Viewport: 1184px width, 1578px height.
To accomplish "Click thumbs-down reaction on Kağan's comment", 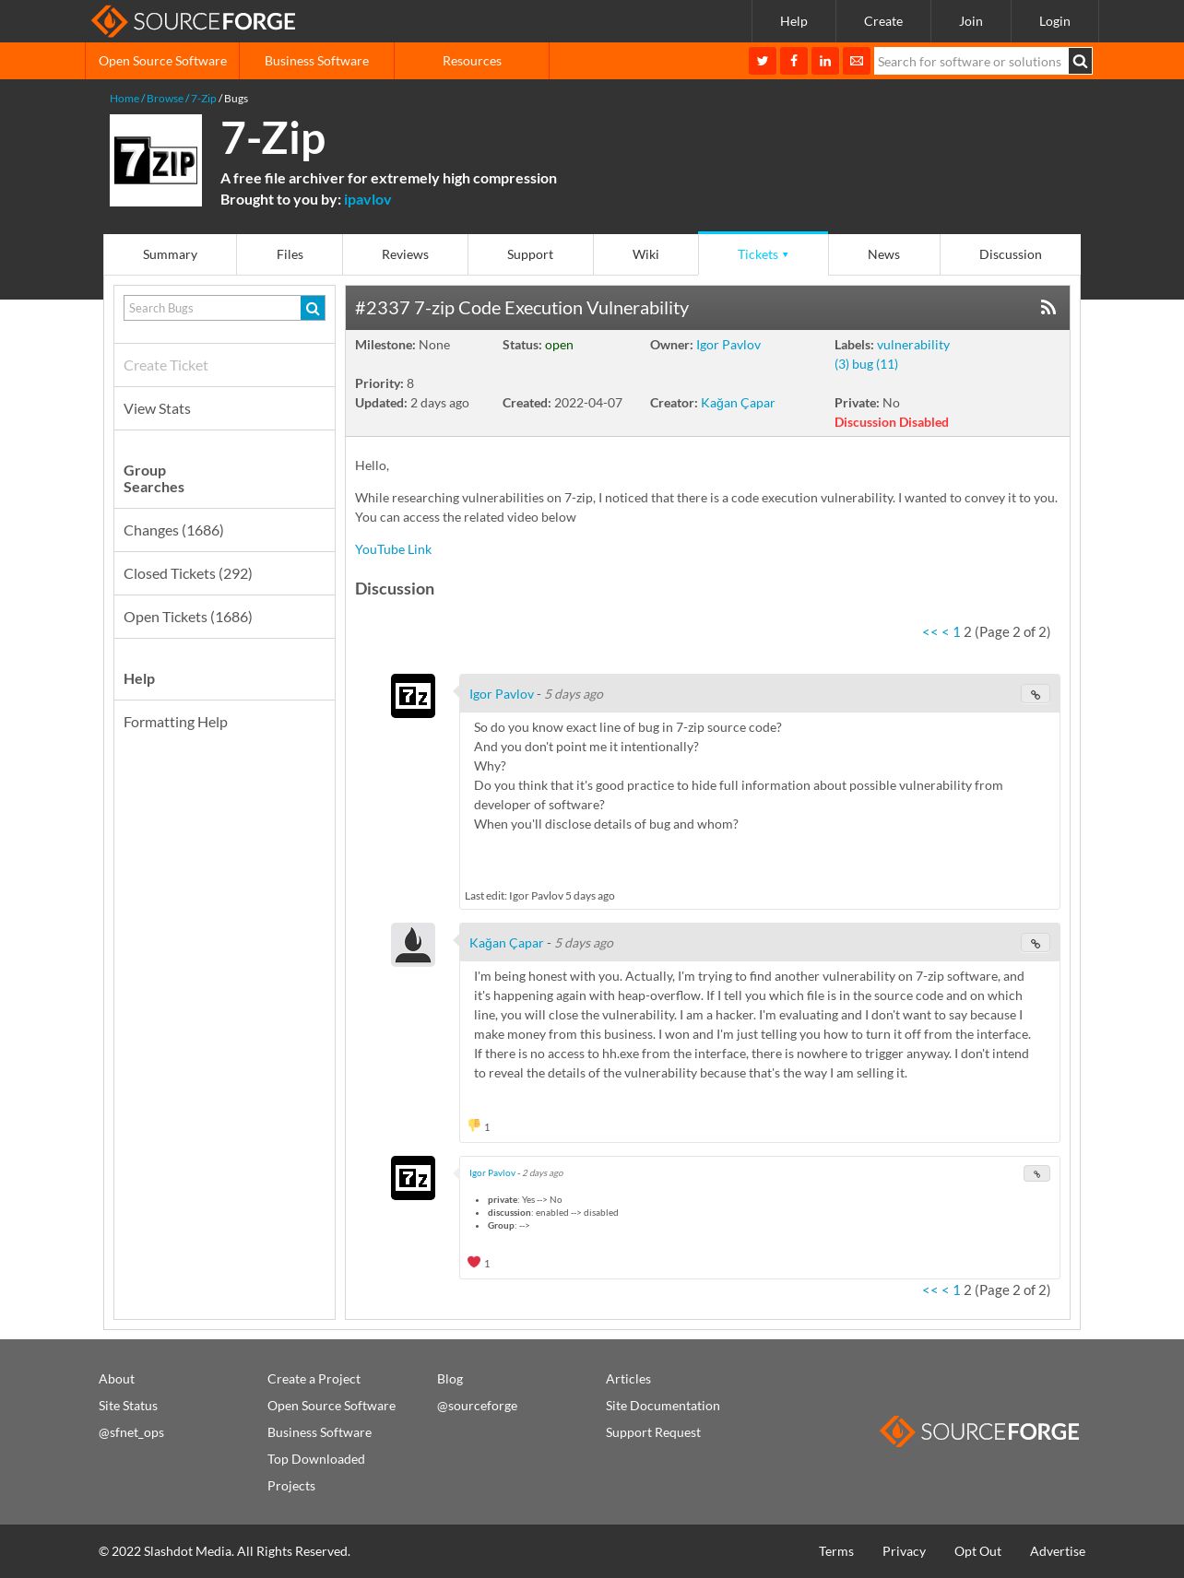I will 474,1125.
